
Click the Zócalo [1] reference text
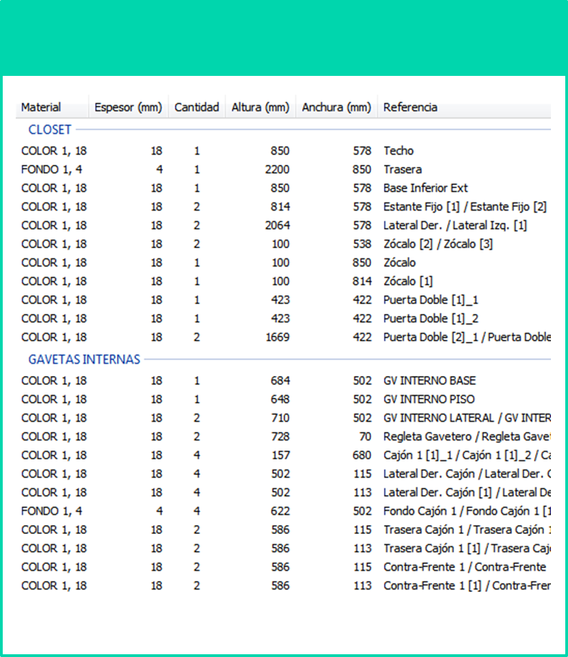[x=408, y=281]
